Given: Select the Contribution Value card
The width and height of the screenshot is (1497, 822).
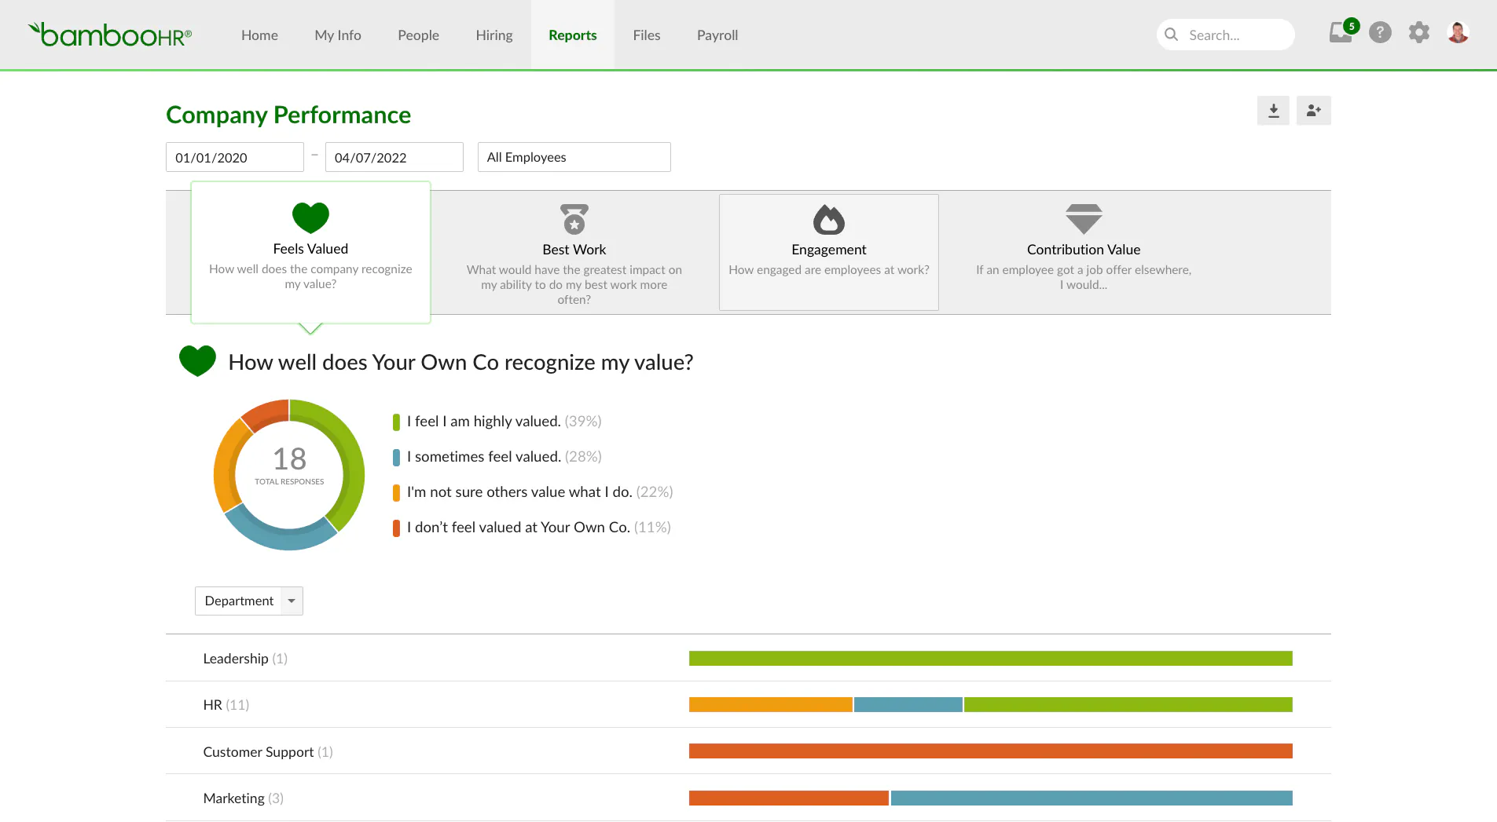Looking at the screenshot, I should [x=1084, y=252].
